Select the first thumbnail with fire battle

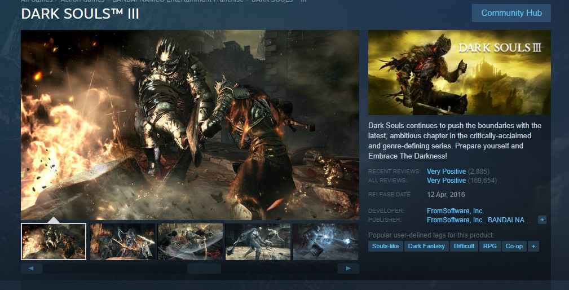pos(54,241)
